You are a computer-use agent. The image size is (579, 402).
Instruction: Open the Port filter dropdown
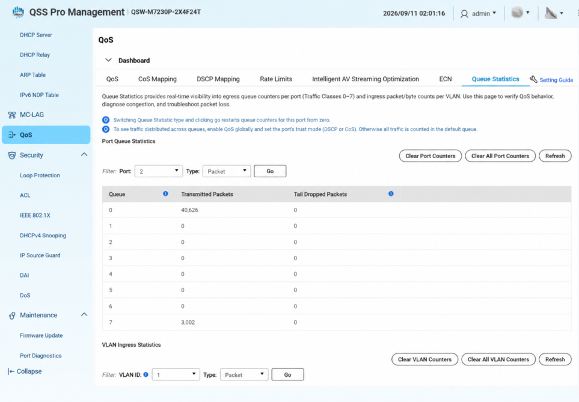point(159,171)
